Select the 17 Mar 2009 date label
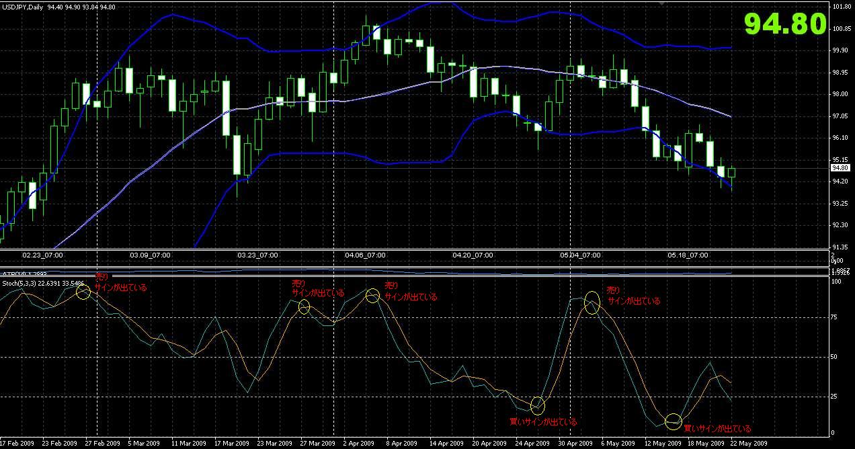This screenshot has width=855, height=449. point(231,444)
